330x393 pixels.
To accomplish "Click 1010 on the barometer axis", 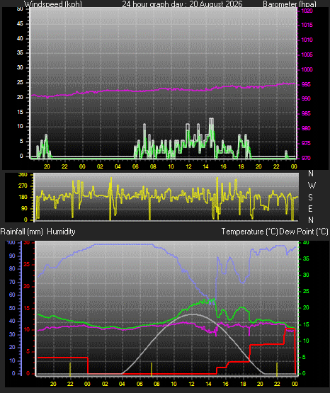I will pos(307,40).
